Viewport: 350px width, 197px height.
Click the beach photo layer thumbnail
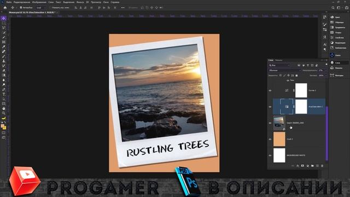tap(279, 123)
